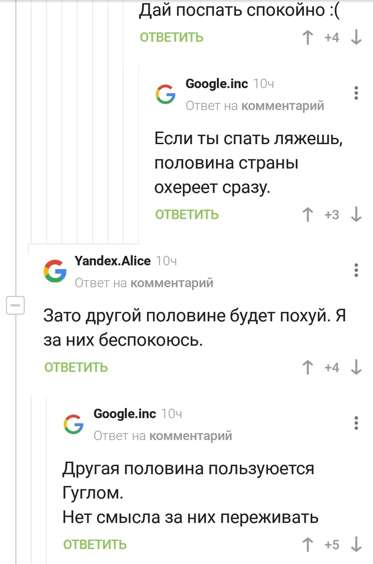Collapse the Yandex.Alice comment thread
The height and width of the screenshot is (564, 373).
(15, 306)
